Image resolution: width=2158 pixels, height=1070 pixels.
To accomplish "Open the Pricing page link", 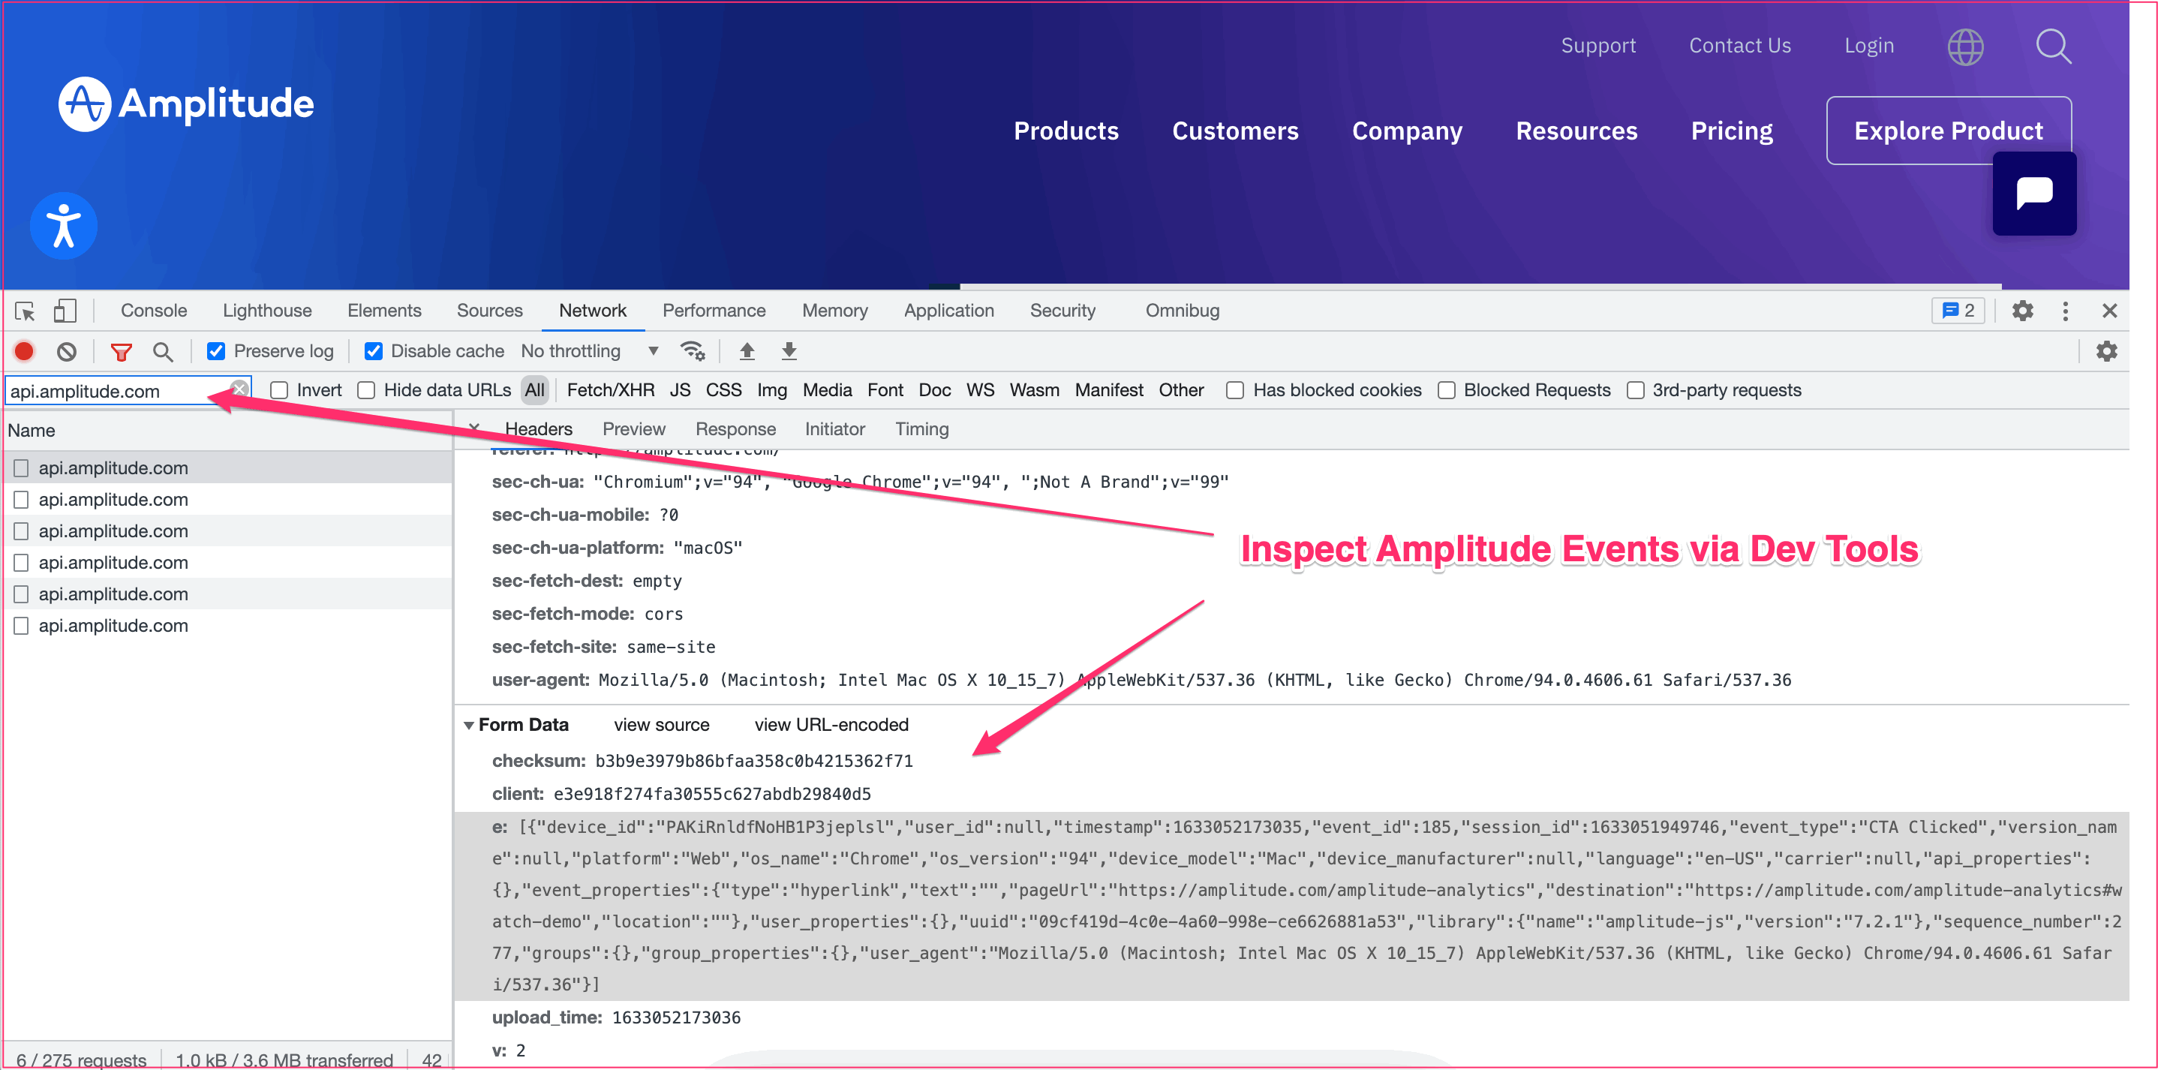I will coord(1732,131).
